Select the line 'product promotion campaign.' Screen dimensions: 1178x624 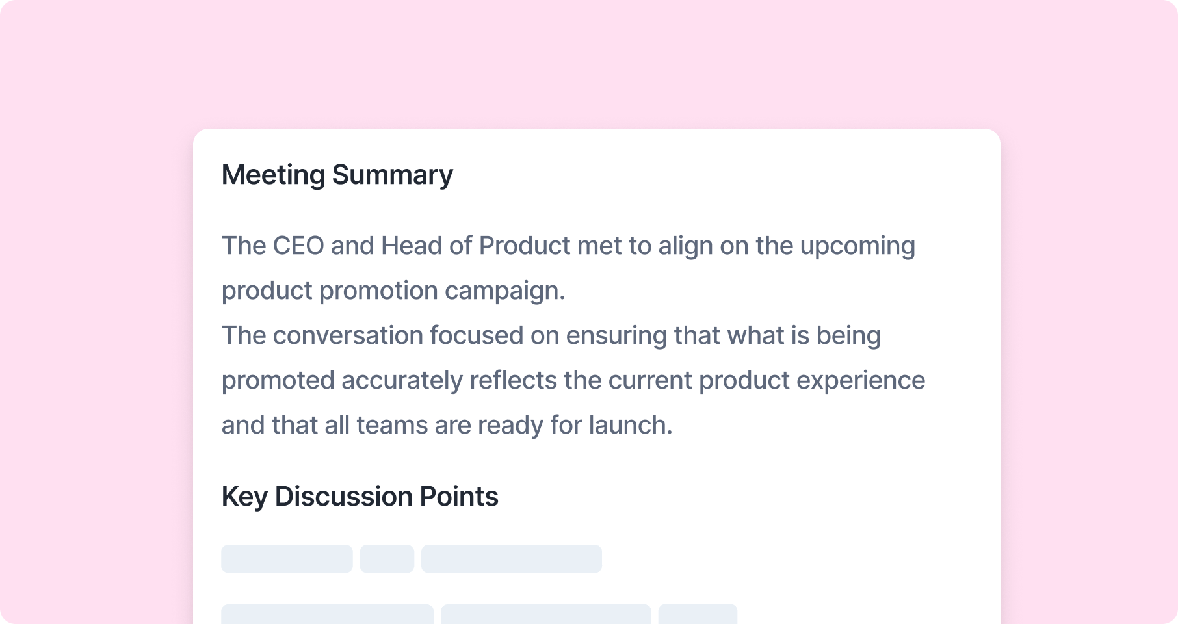(393, 291)
